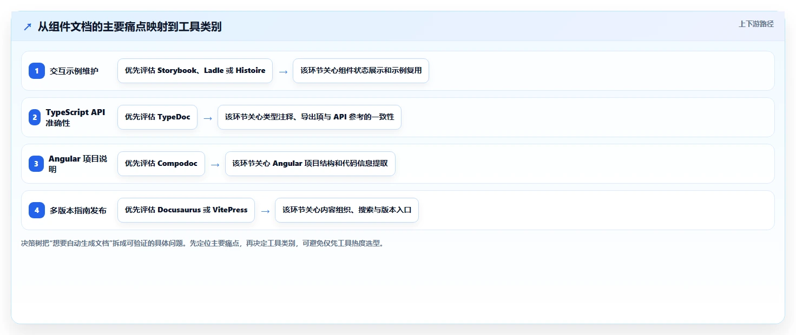Image resolution: width=796 pixels, height=335 pixels.
Task: Select the 优先评估 TypeDoc box
Action: pyautogui.click(x=157, y=117)
